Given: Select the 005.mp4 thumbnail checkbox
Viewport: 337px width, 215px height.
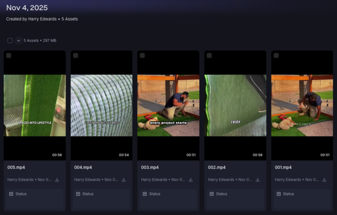Looking at the screenshot, I should click(x=8, y=56).
